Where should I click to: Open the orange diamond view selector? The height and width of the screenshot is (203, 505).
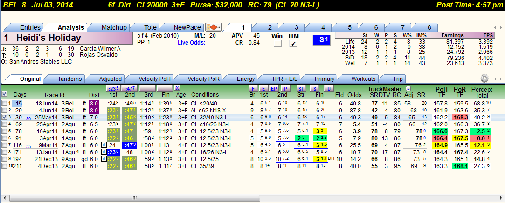click(214, 27)
